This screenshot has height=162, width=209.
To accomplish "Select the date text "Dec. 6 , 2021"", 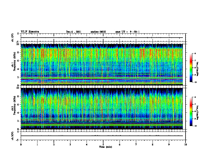I will tap(74, 32).
